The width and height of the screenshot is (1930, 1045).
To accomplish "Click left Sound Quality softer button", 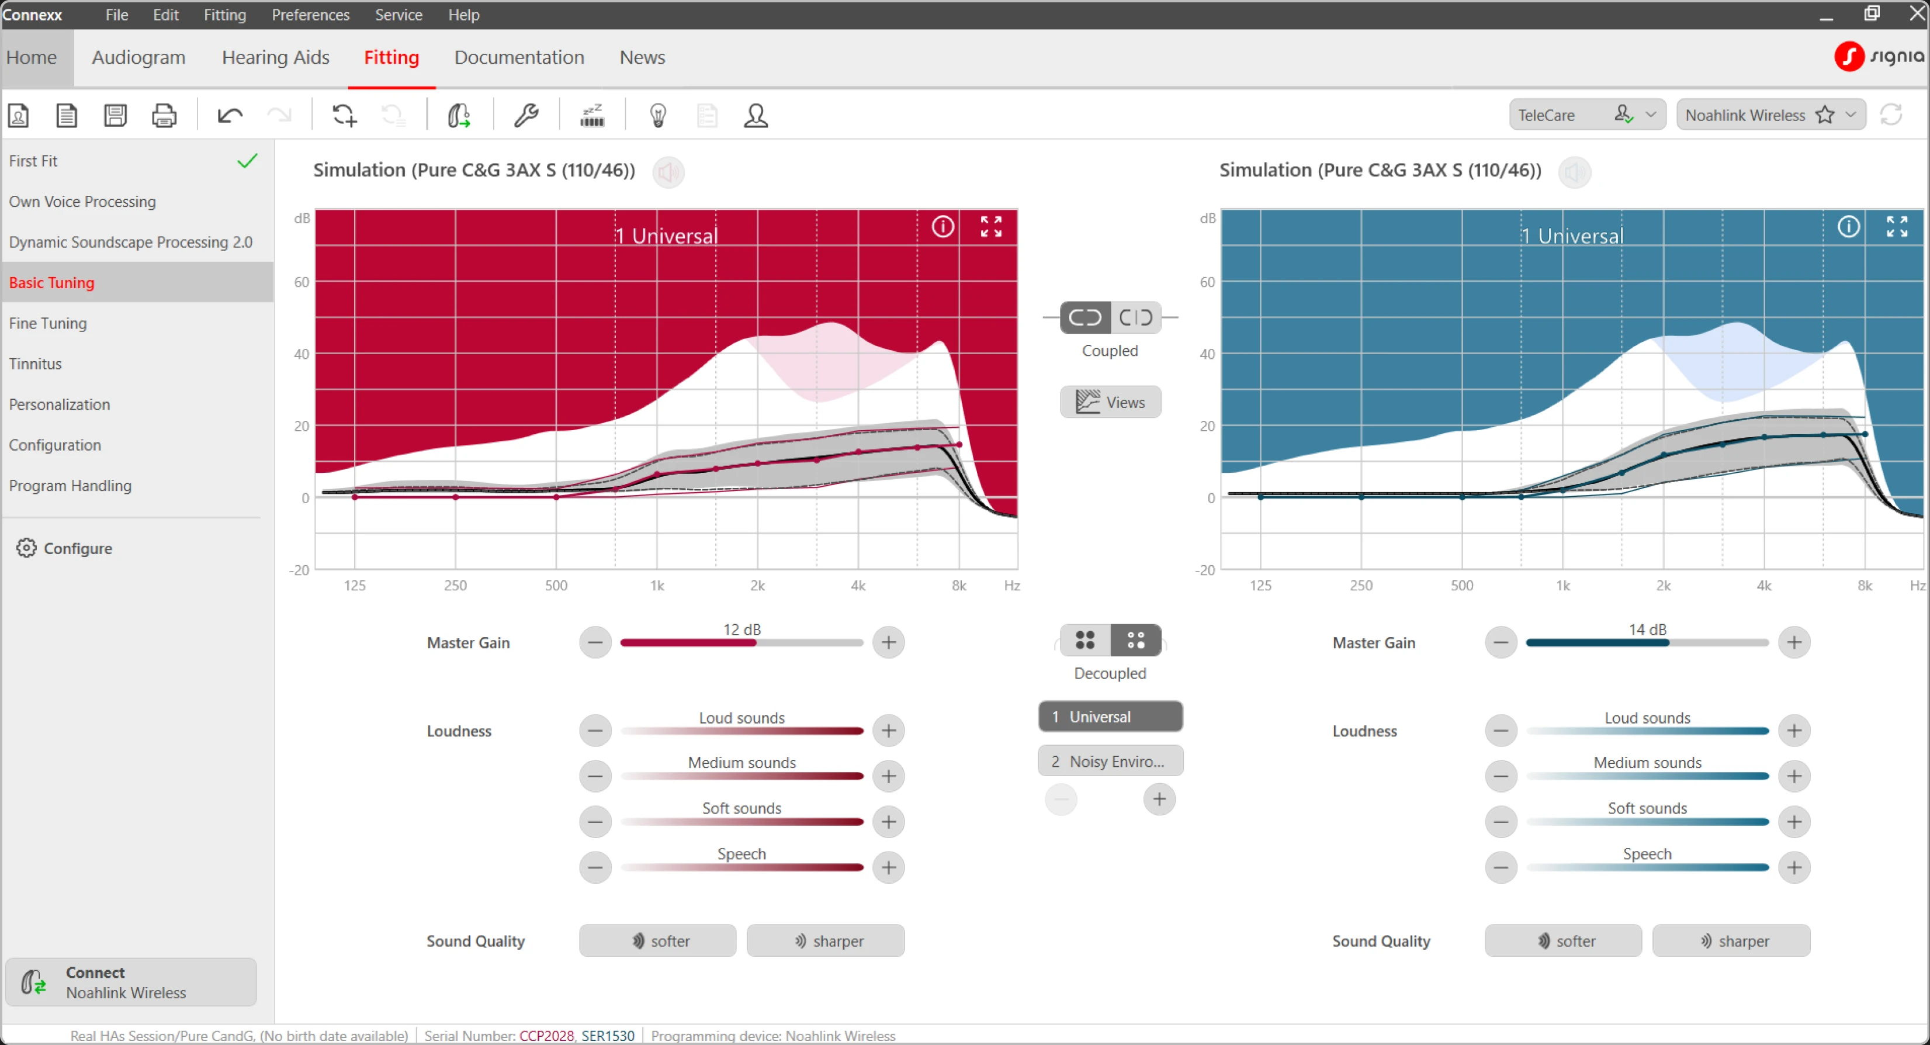I will tap(658, 942).
